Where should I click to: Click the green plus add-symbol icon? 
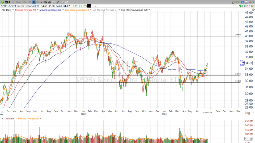point(2,2)
